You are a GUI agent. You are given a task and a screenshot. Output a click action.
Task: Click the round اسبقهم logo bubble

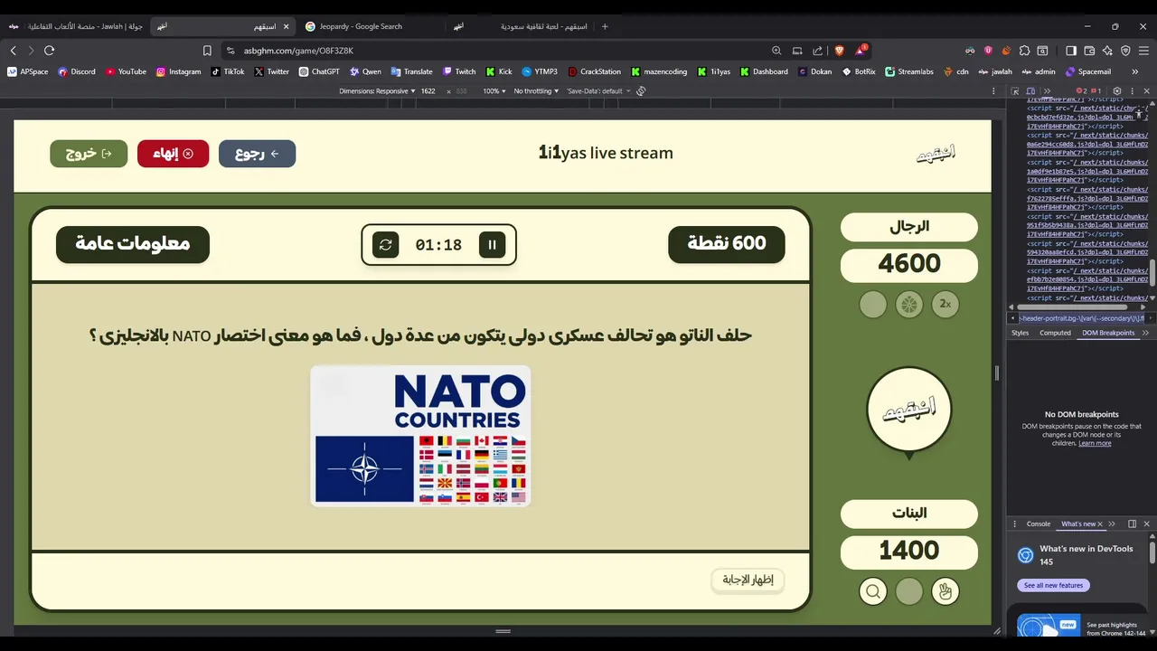pos(909,410)
